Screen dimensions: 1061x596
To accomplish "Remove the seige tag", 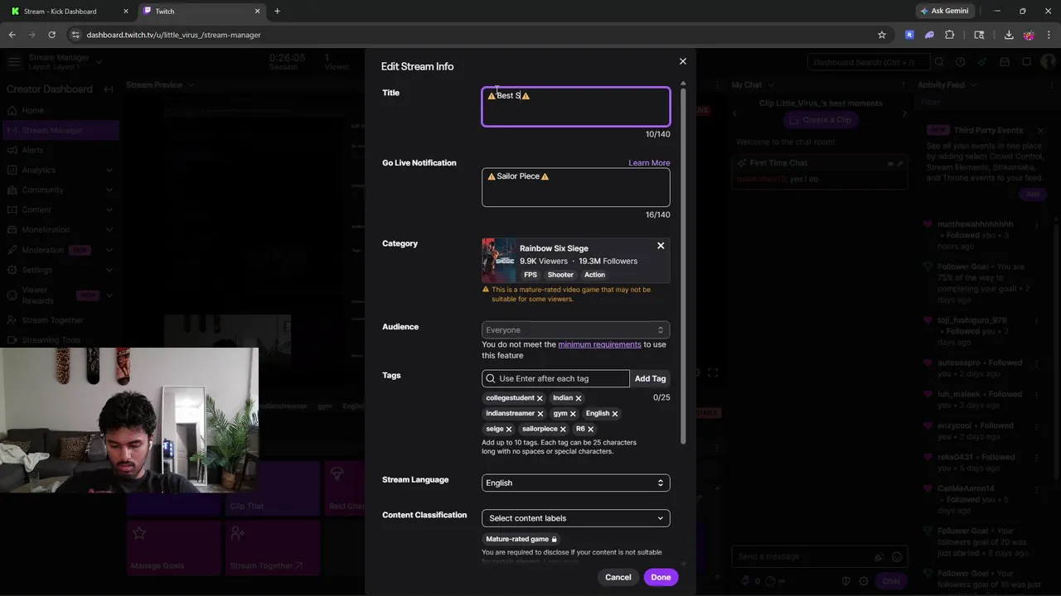I will pyautogui.click(x=509, y=429).
